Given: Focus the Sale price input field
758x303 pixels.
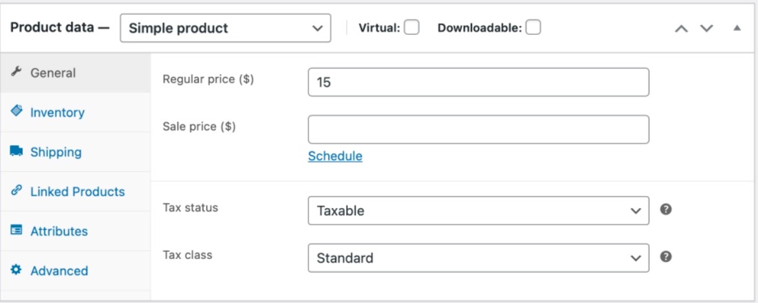Looking at the screenshot, I should click(x=478, y=129).
